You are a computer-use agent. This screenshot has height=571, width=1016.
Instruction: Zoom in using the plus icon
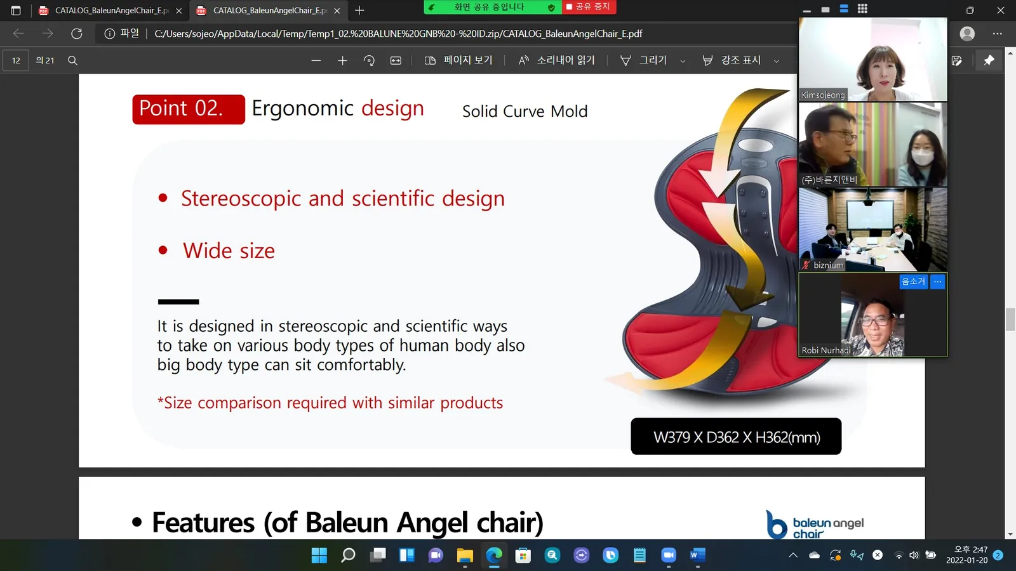[x=342, y=60]
